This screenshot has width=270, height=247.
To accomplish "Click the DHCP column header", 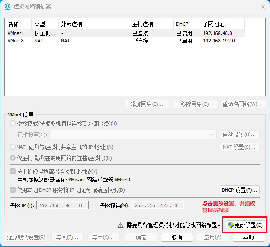I will [187, 24].
